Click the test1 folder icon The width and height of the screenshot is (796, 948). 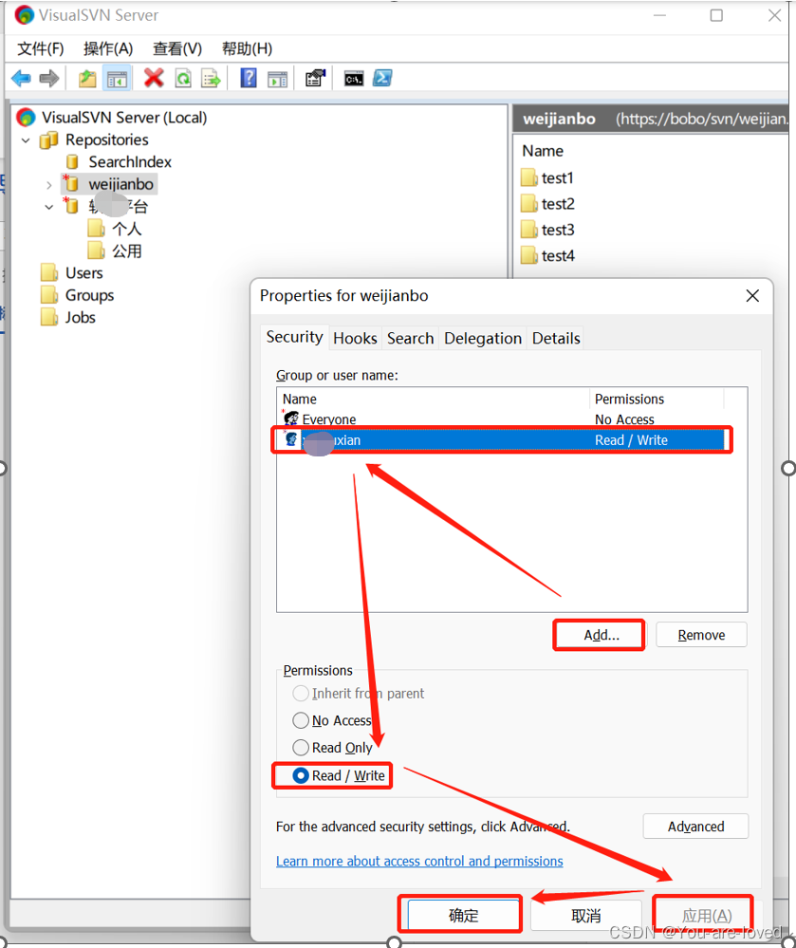pyautogui.click(x=528, y=177)
